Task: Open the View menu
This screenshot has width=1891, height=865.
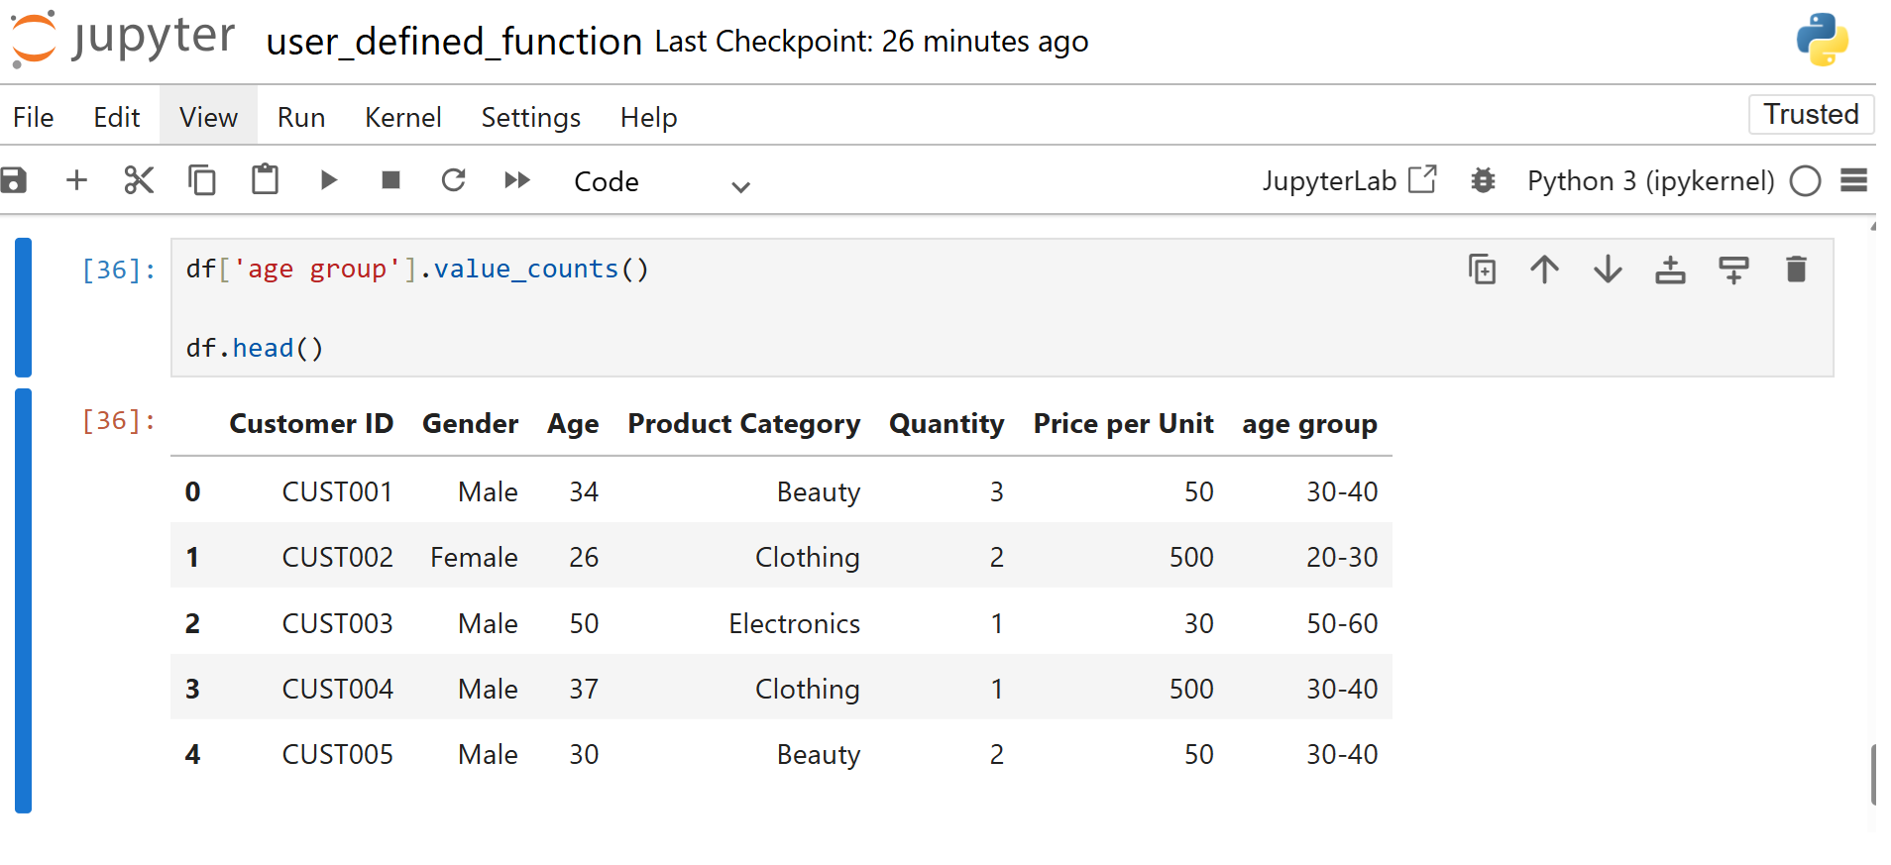Action: (208, 117)
